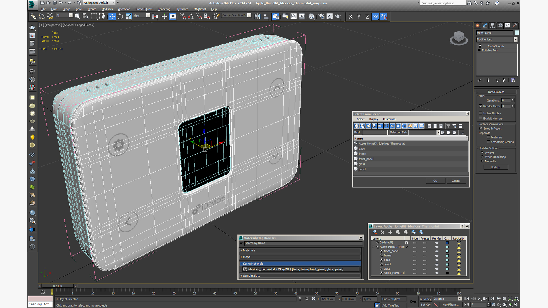Toggle the Auto Key button
Screen dimensions: 548x308
tap(425, 299)
